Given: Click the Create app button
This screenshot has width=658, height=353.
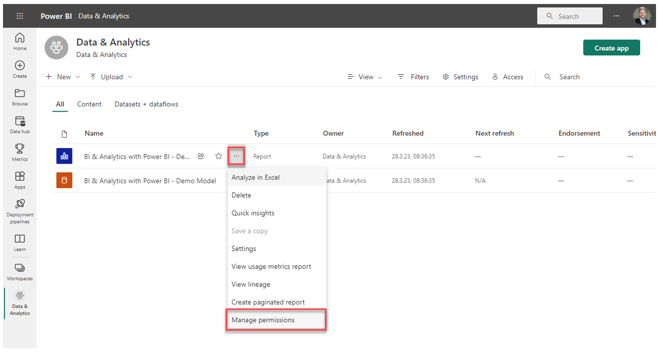Looking at the screenshot, I should coord(611,48).
